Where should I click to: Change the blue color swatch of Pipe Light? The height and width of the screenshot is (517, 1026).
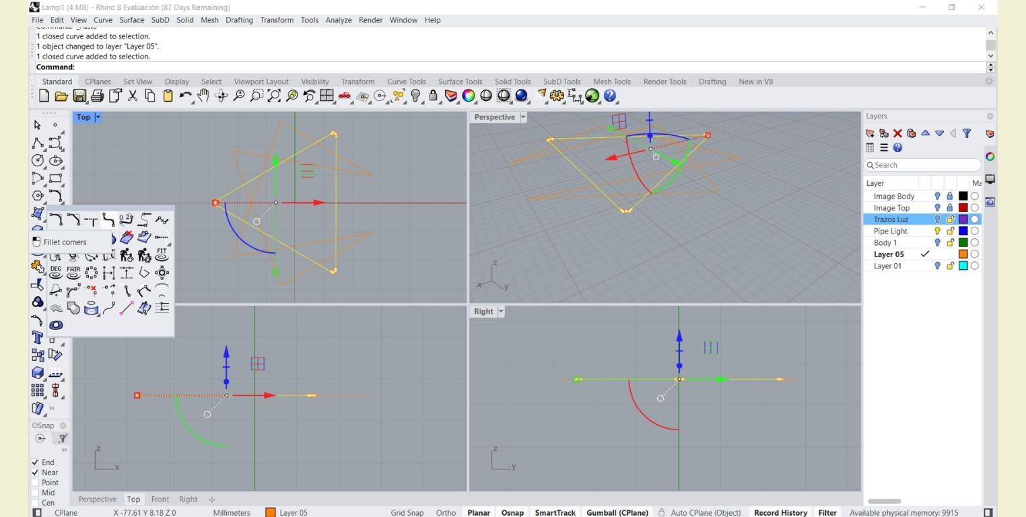[x=963, y=231]
